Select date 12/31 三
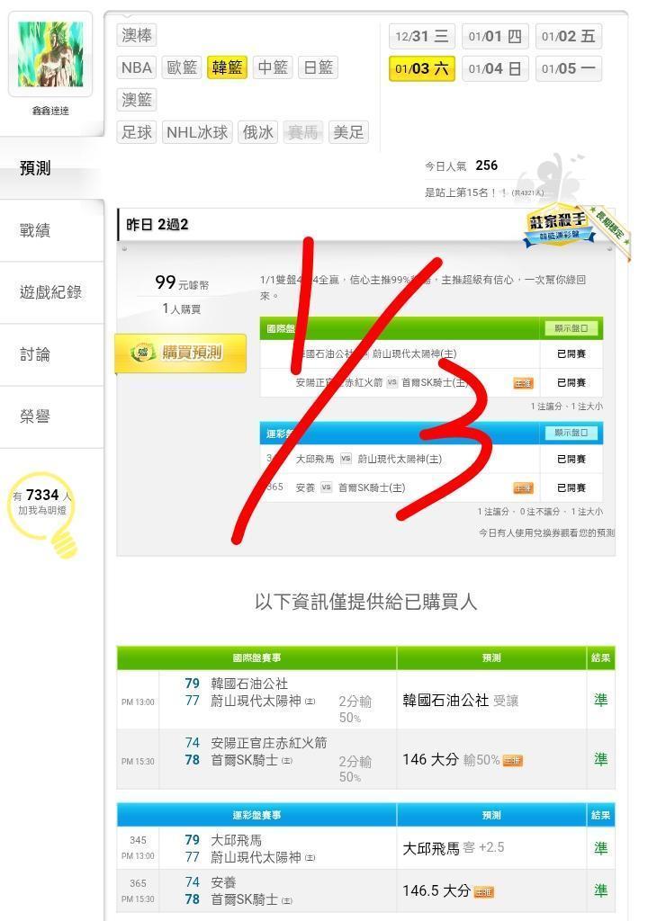Viewport: 648px width, 921px height. click(421, 36)
